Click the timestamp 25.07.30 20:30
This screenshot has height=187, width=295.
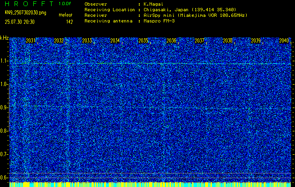click(x=20, y=22)
